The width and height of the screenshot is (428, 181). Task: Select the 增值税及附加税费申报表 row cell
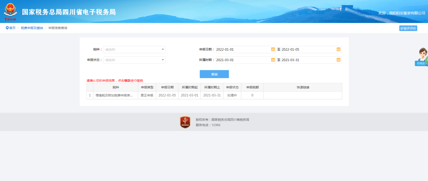[116, 95]
